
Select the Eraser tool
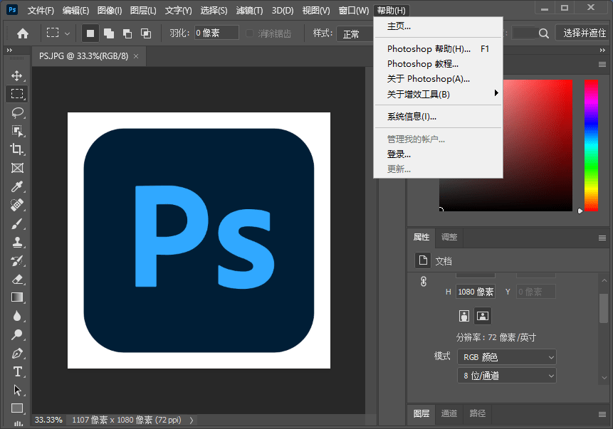pyautogui.click(x=17, y=279)
